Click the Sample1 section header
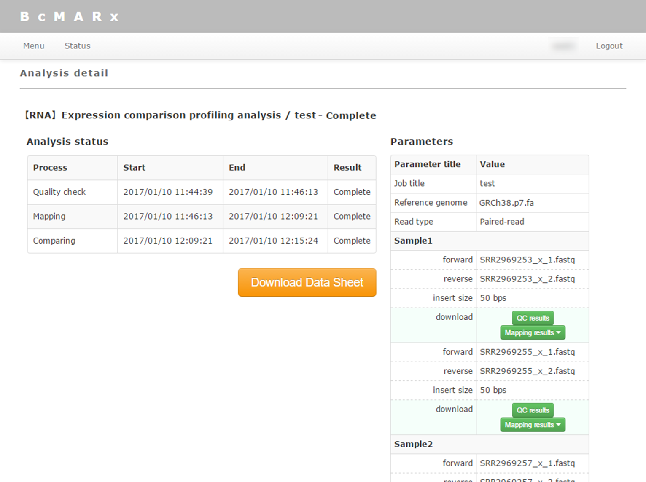This screenshot has width=646, height=482. [x=413, y=241]
